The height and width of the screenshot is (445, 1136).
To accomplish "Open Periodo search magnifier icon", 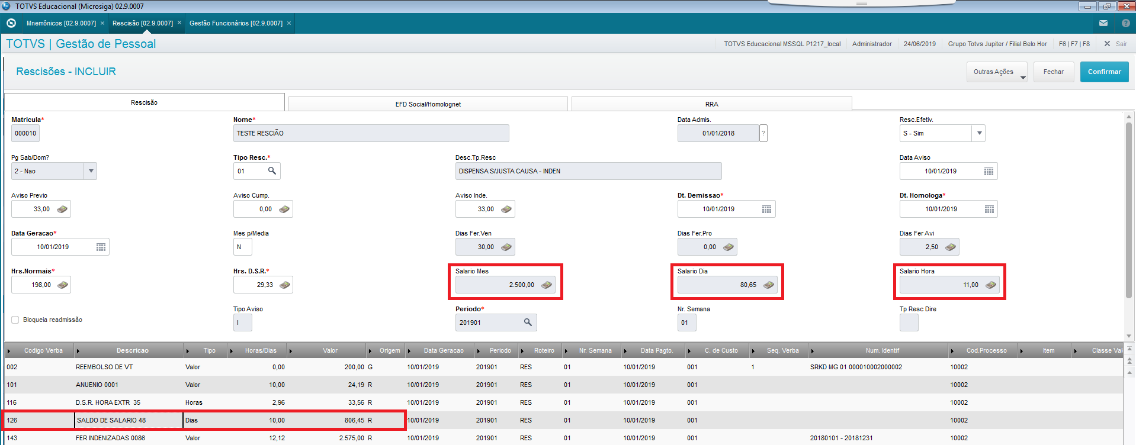I will (x=528, y=323).
